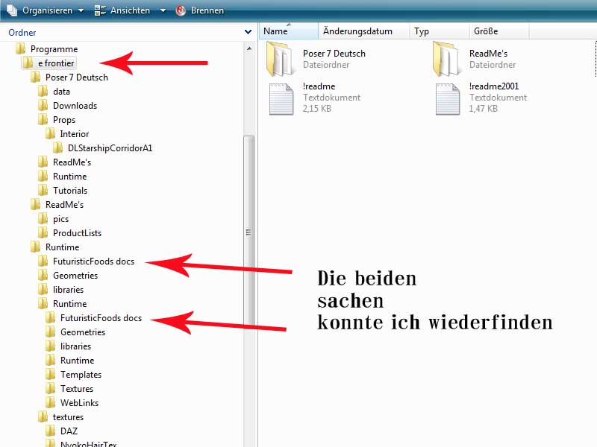Click folder icon beside e frontier

pyautogui.click(x=28, y=63)
